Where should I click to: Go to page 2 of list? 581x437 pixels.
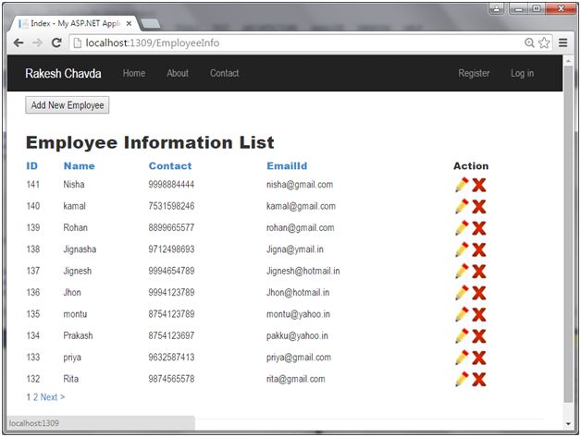tap(35, 397)
